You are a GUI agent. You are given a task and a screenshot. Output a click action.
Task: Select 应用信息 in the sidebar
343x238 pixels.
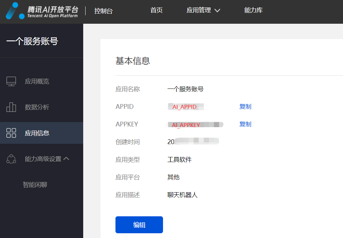point(41,133)
